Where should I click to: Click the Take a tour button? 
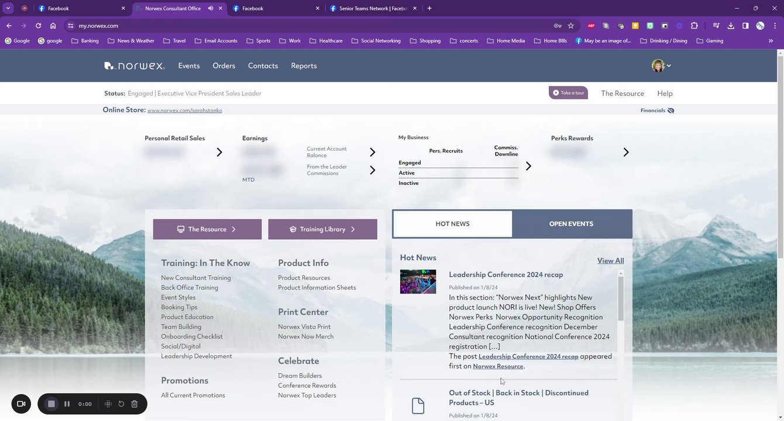(x=568, y=93)
